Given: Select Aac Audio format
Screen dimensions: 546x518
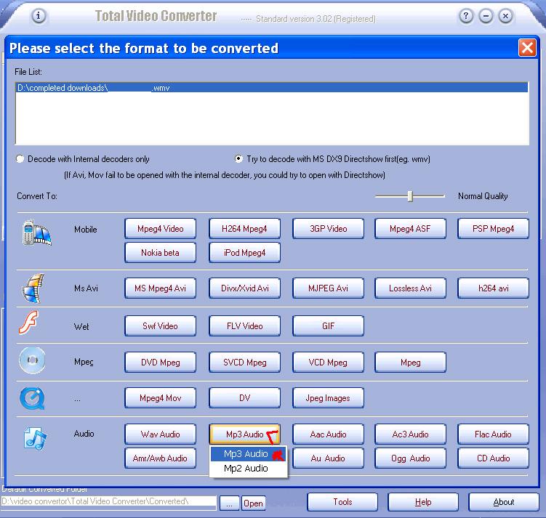Looking at the screenshot, I should [329, 434].
